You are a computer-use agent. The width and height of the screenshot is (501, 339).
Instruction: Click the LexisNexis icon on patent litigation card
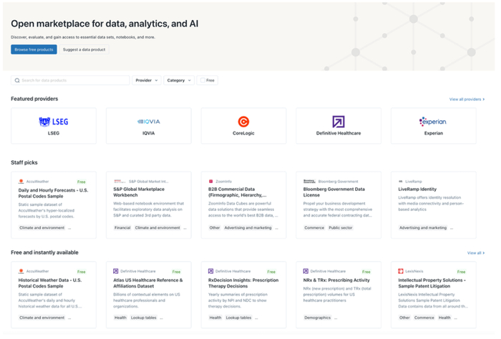(401, 272)
